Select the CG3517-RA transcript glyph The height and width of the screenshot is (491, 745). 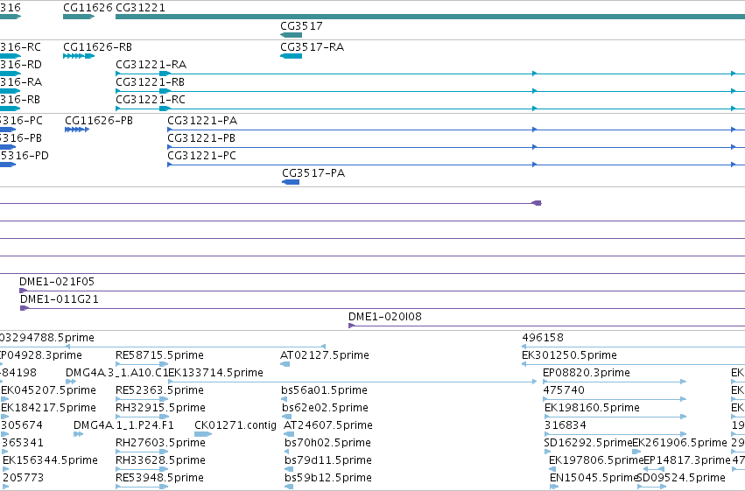291,56
